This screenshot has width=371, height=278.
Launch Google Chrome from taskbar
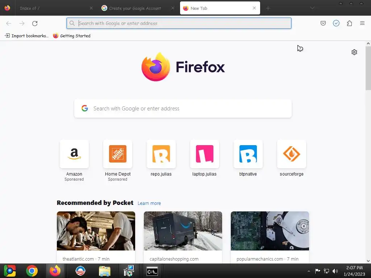pyautogui.click(x=32, y=271)
